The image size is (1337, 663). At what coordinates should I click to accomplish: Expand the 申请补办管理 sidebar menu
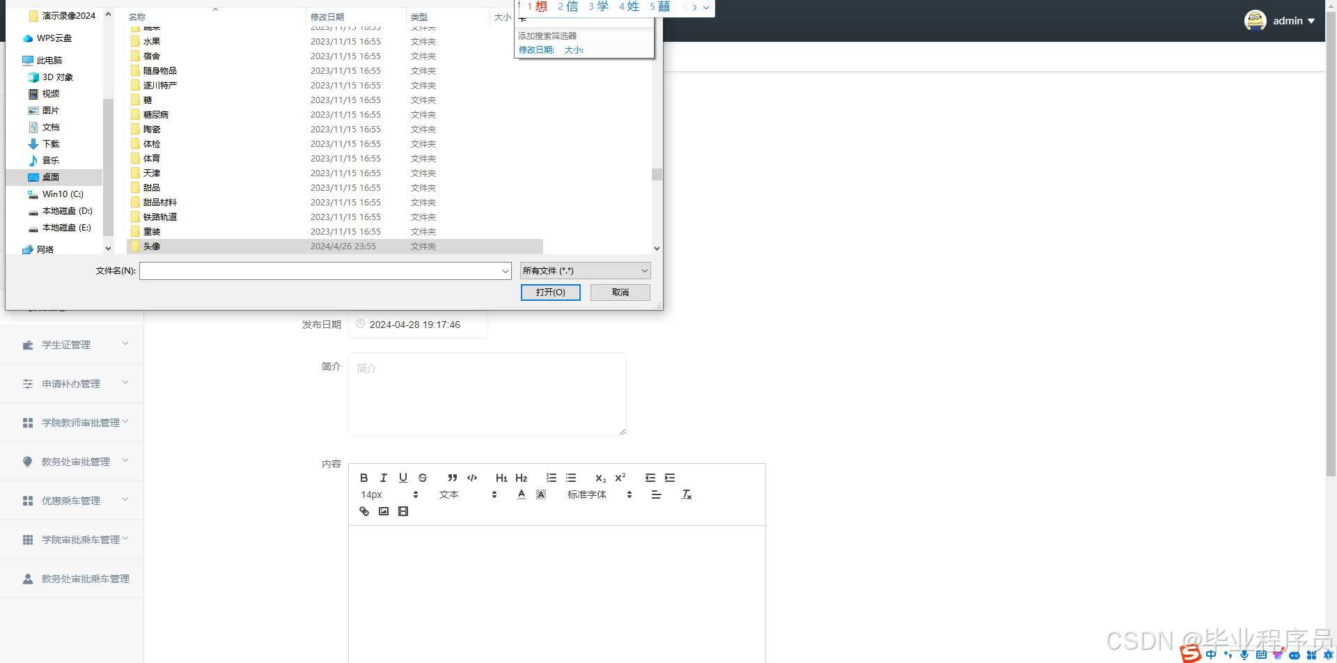click(x=72, y=384)
